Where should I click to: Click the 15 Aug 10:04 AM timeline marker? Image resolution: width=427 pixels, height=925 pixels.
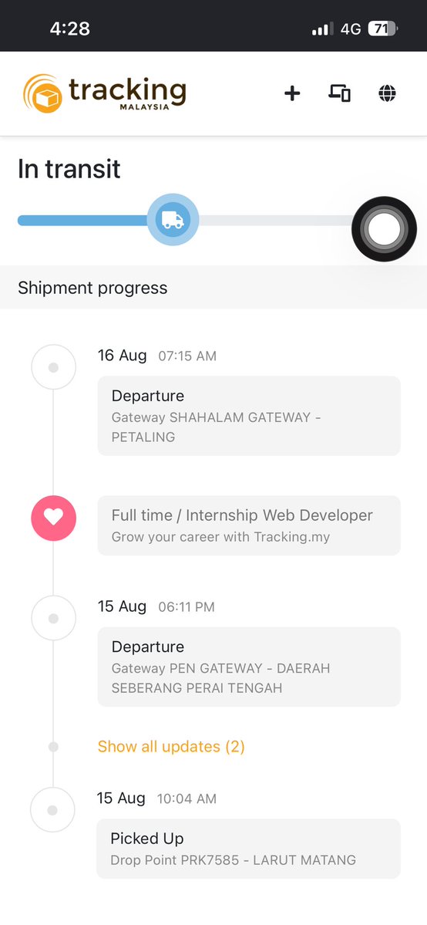52,810
